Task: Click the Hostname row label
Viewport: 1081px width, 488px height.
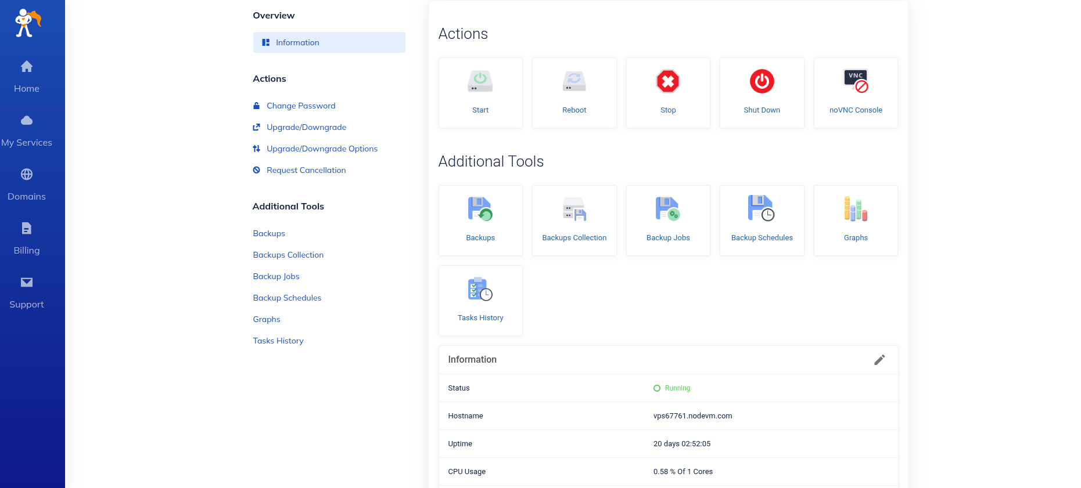Action: [465, 416]
